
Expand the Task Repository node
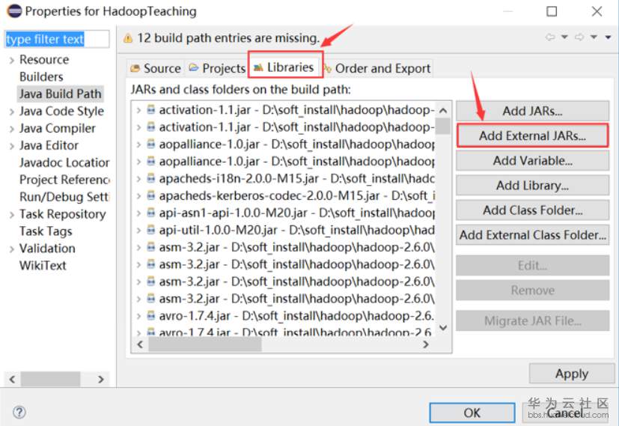tap(11, 215)
